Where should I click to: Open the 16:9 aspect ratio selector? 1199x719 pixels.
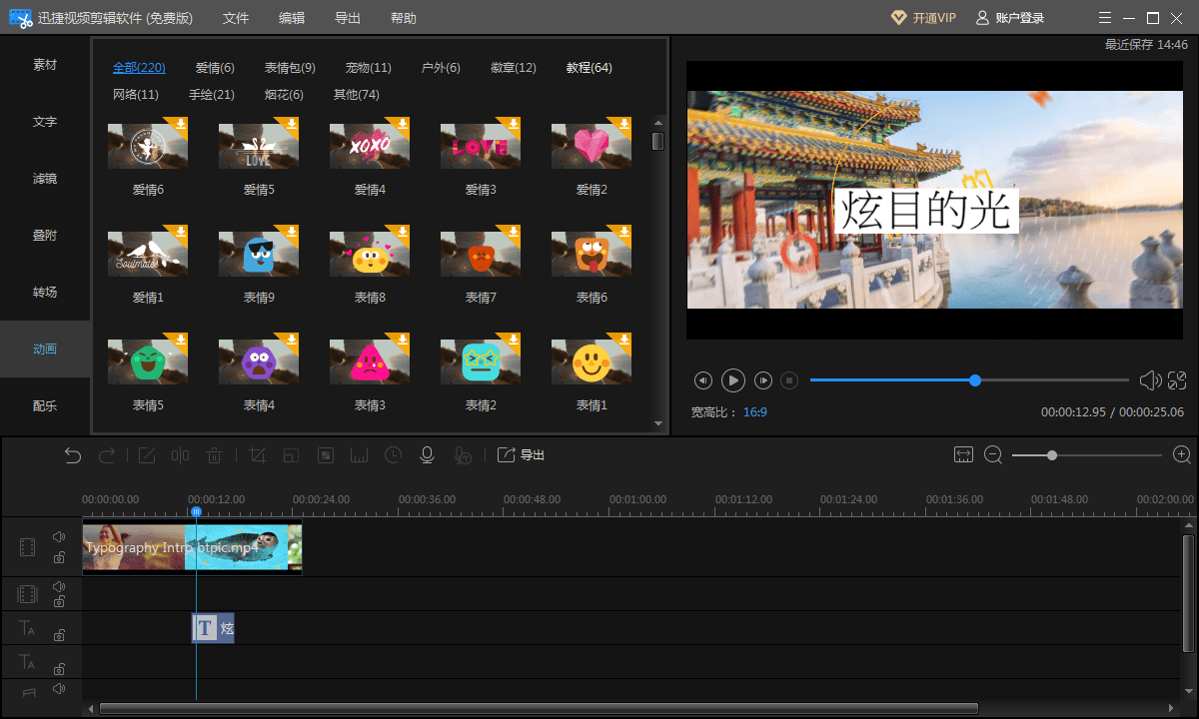coord(754,411)
